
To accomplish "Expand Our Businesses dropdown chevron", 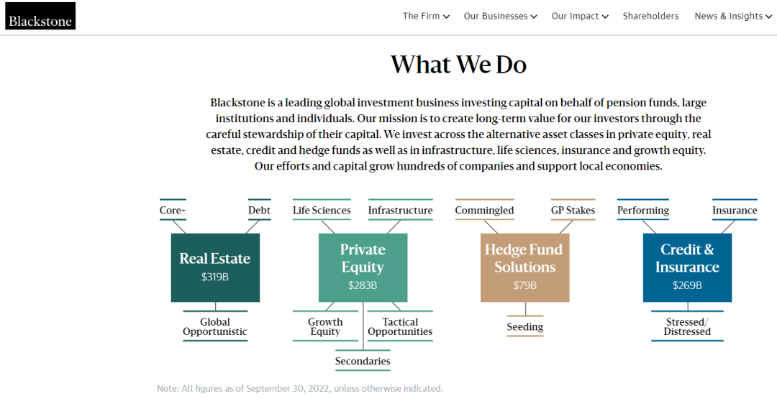I will [x=534, y=17].
